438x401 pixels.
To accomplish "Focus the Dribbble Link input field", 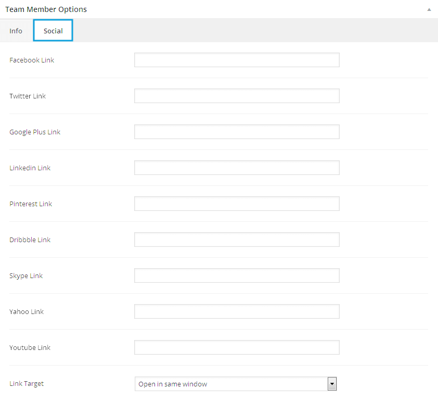I will [x=237, y=240].
